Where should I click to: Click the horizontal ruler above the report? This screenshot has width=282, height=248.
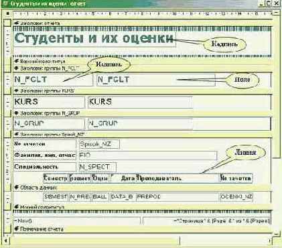tap(143, 13)
